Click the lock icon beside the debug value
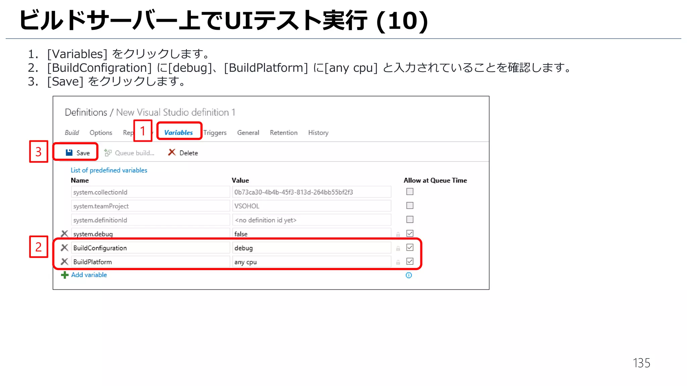Screen dimensions: 687x386 pos(398,248)
